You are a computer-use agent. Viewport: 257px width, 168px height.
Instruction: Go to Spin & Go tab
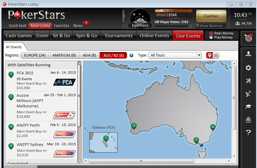pos(87,35)
